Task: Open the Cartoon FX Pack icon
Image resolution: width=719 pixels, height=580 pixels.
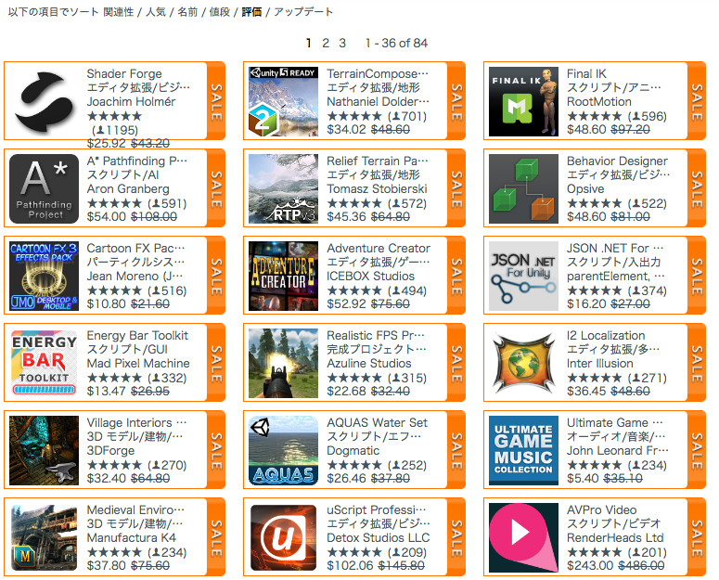Action: [44, 276]
